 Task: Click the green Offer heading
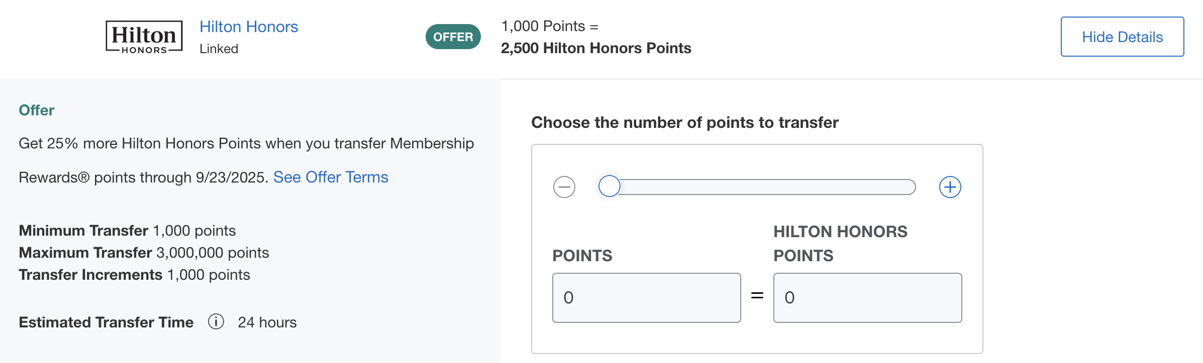coord(37,110)
